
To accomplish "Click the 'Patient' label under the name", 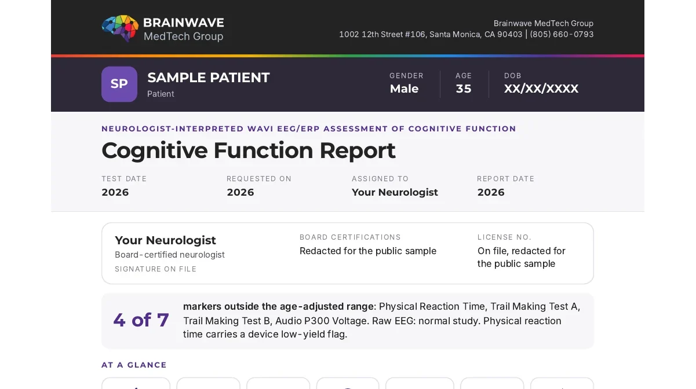I will click(x=161, y=94).
